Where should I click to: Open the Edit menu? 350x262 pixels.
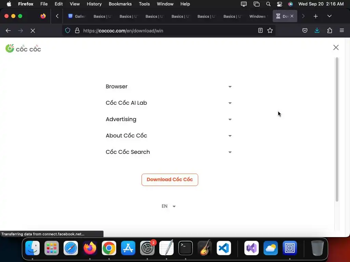[59, 4]
